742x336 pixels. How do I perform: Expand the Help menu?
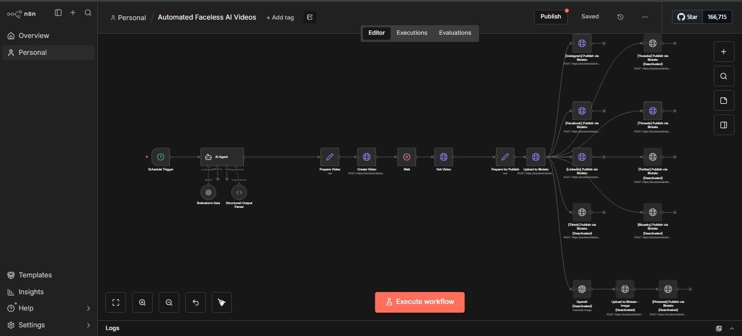(49, 308)
